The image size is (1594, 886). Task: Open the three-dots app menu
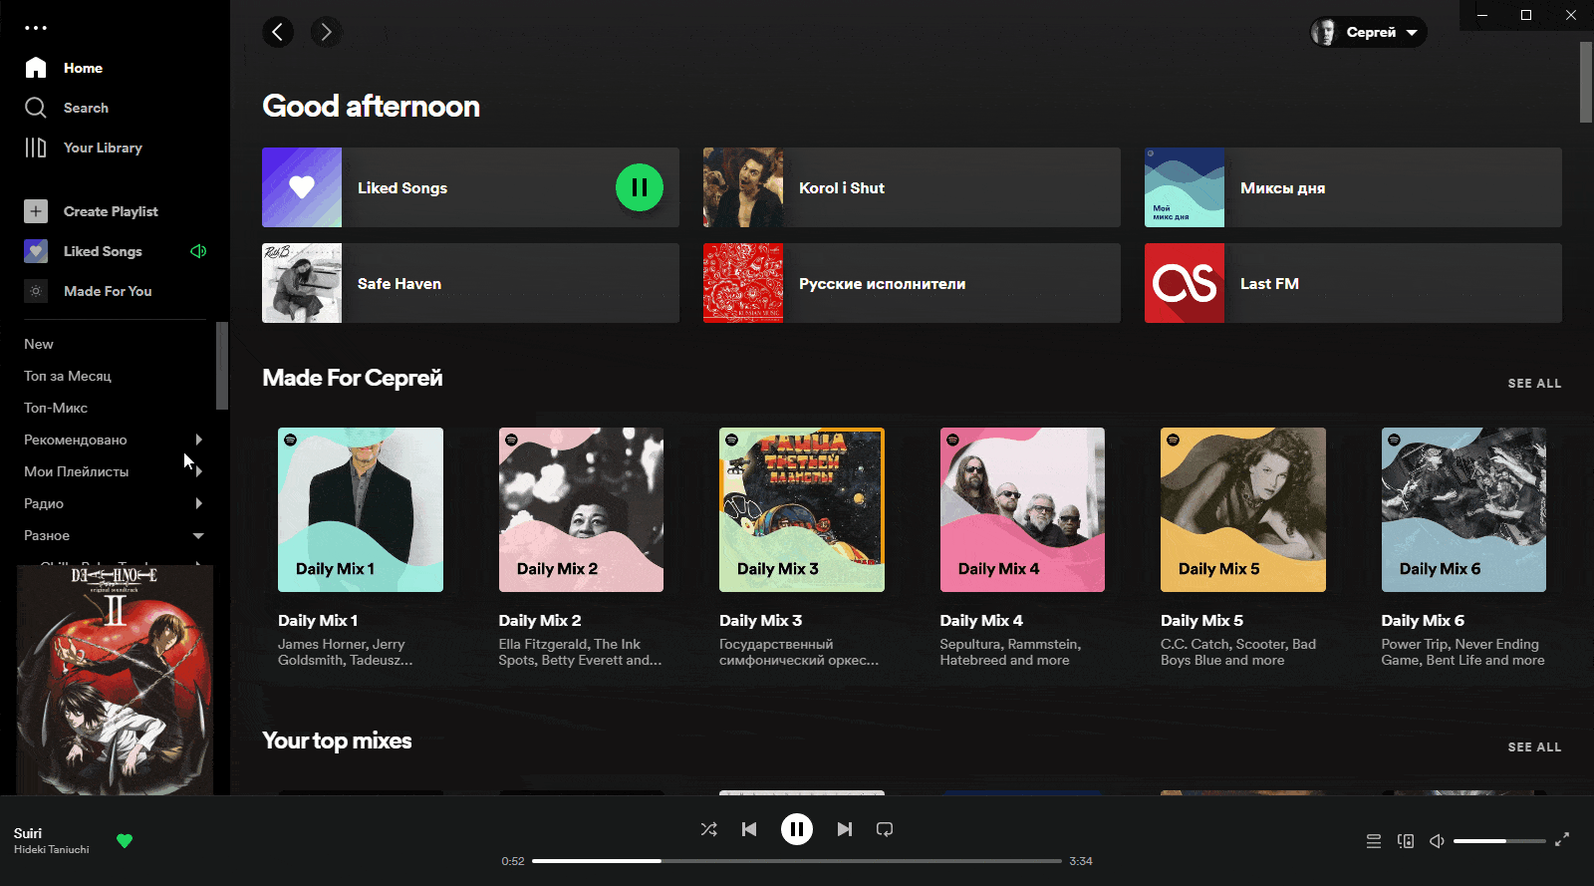point(36,28)
